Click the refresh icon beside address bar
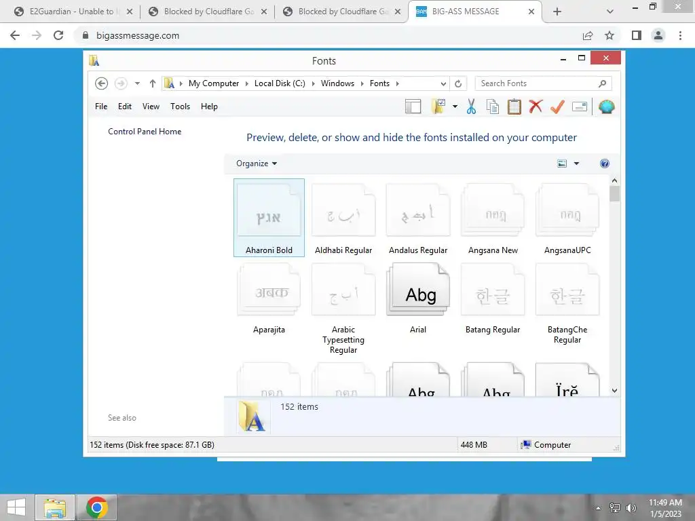The image size is (695, 521). pos(458,83)
